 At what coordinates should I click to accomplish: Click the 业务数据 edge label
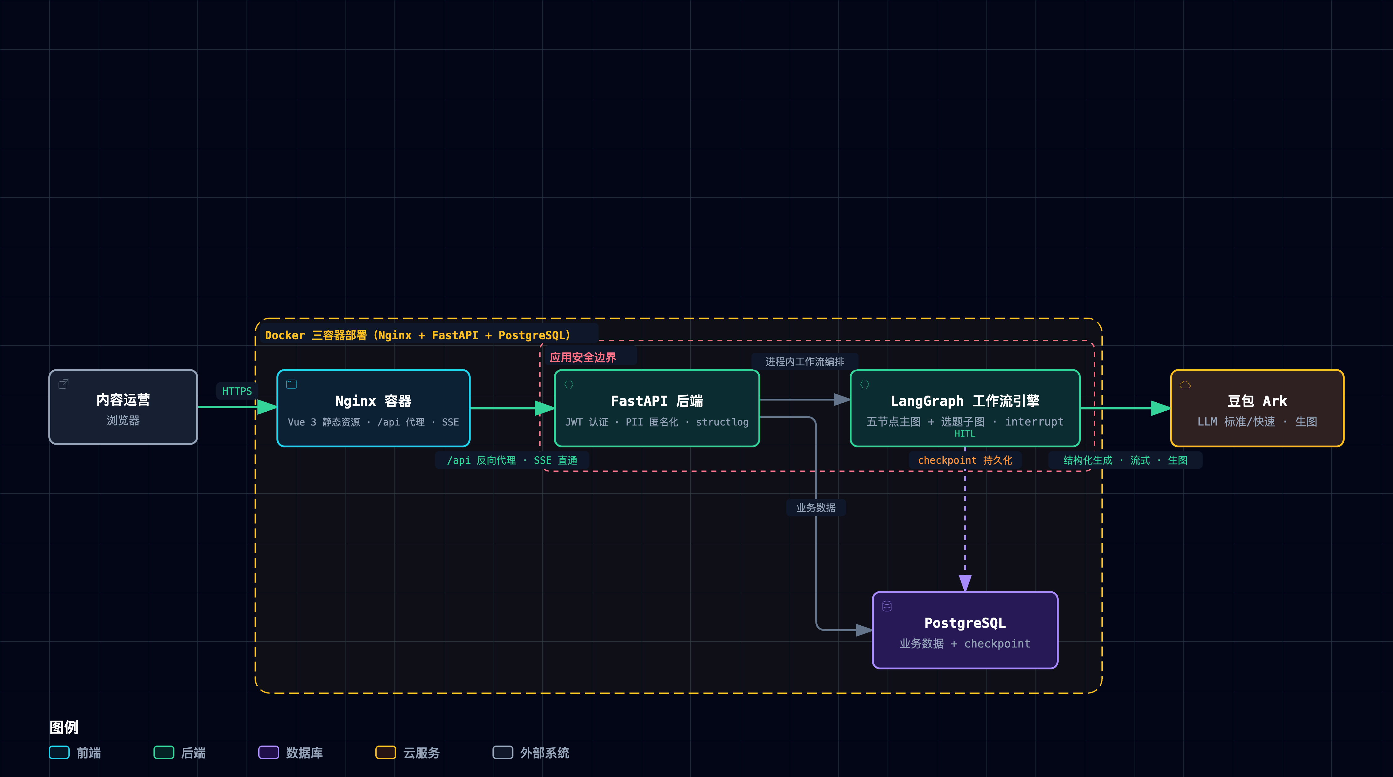tap(816, 508)
